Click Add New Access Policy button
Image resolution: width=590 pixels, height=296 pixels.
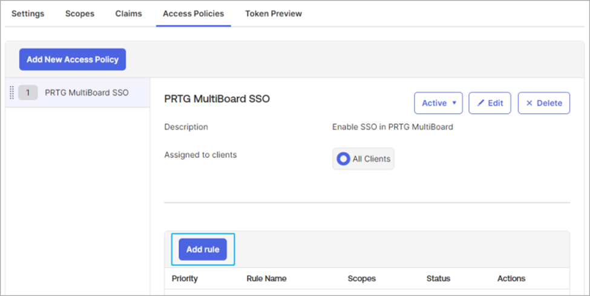click(x=73, y=59)
